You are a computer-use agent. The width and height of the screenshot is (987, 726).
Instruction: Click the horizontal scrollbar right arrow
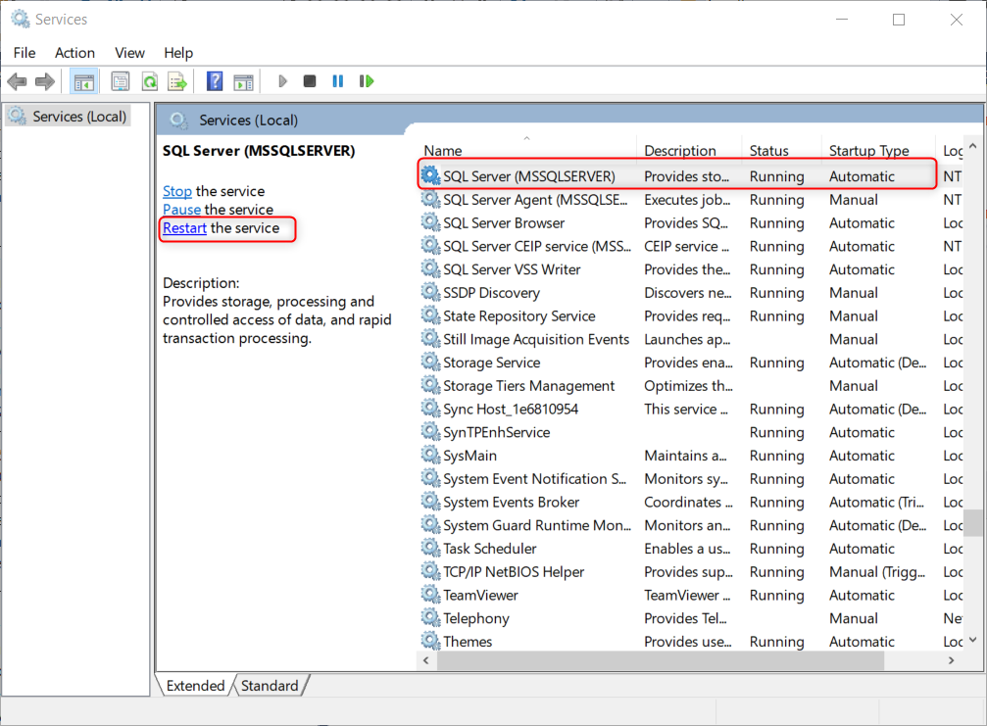click(951, 660)
